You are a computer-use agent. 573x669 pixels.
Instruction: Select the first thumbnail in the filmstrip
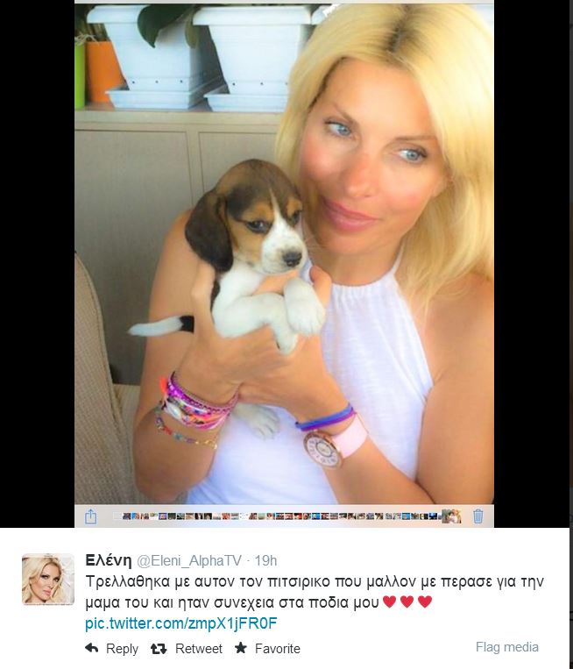(x=126, y=516)
